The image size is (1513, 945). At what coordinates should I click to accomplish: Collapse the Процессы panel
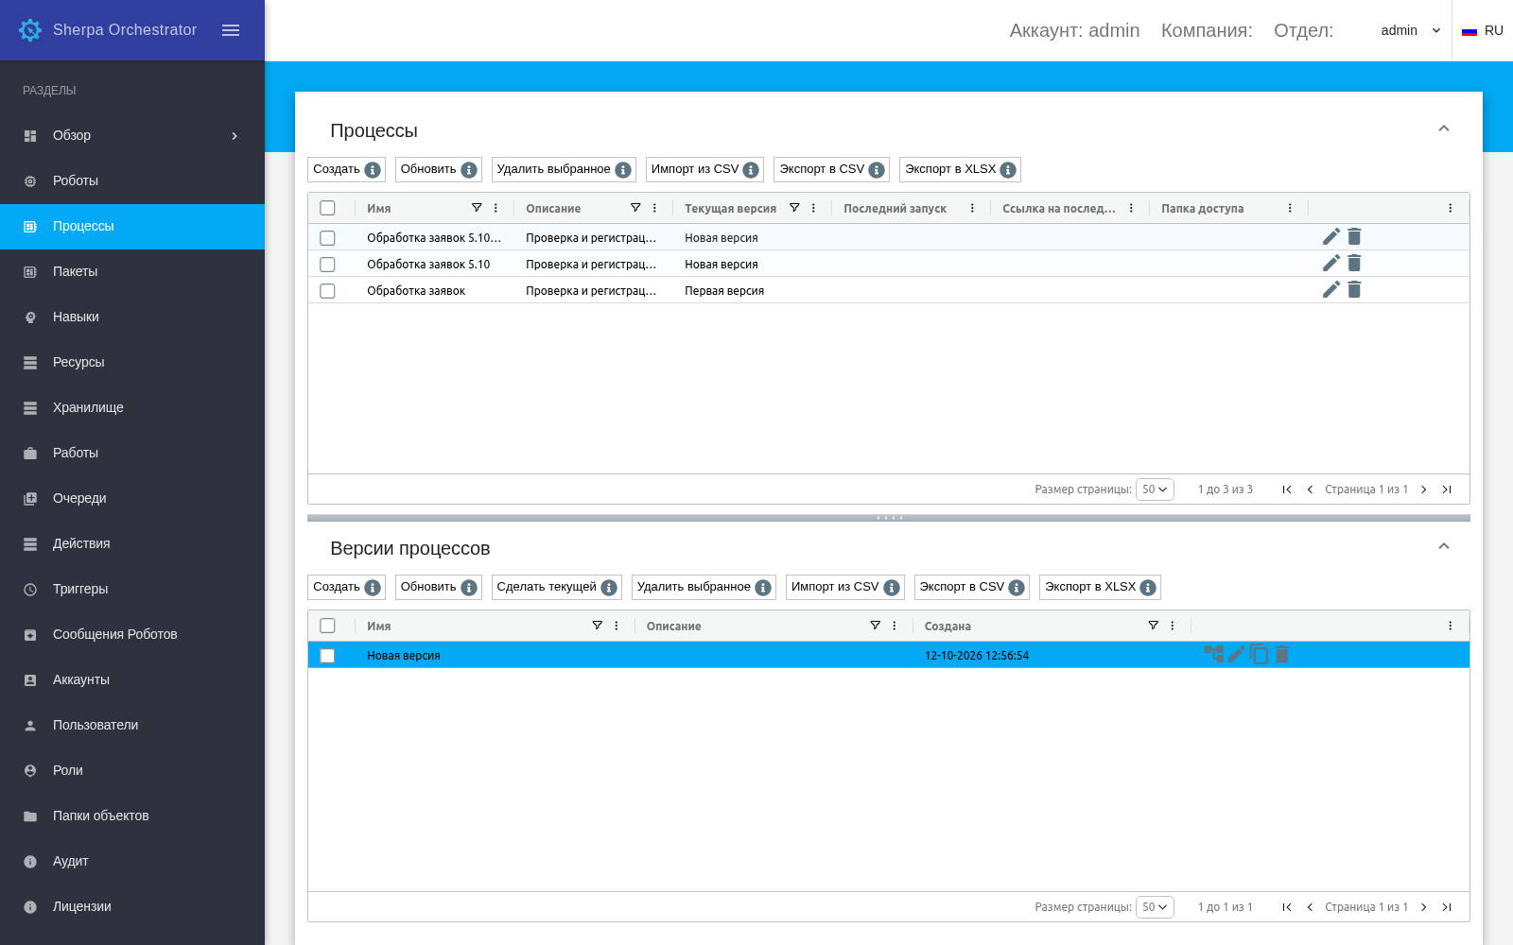1444,129
